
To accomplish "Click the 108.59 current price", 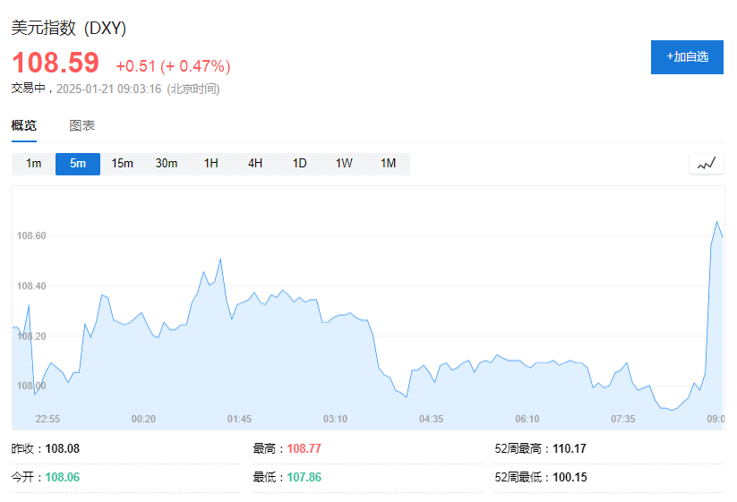I will tap(56, 64).
